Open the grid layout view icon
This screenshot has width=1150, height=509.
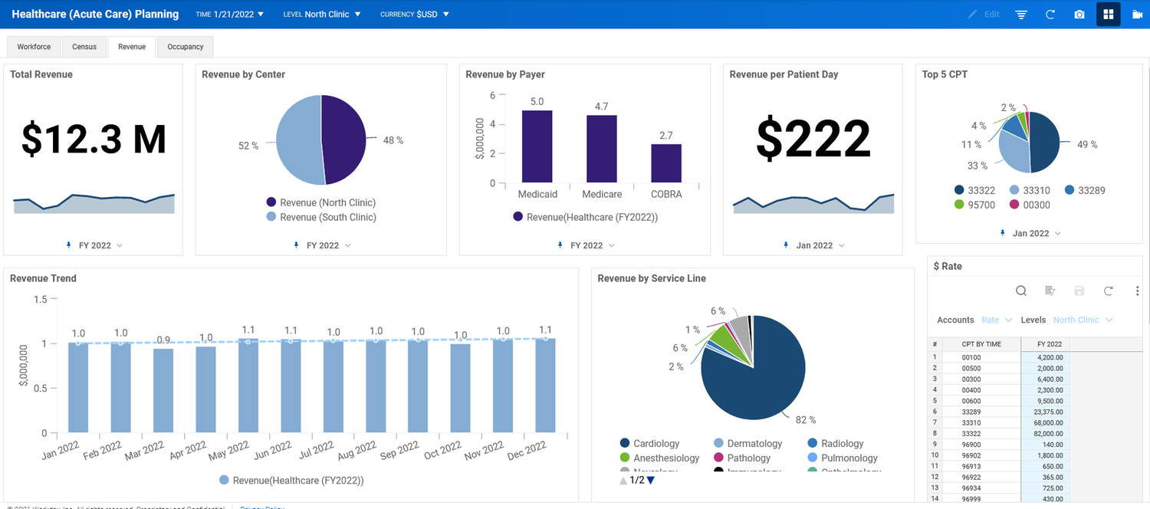pos(1108,14)
